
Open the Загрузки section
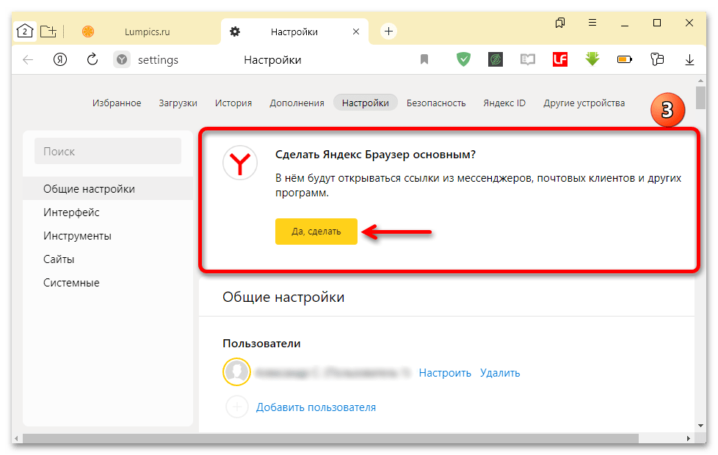(178, 103)
